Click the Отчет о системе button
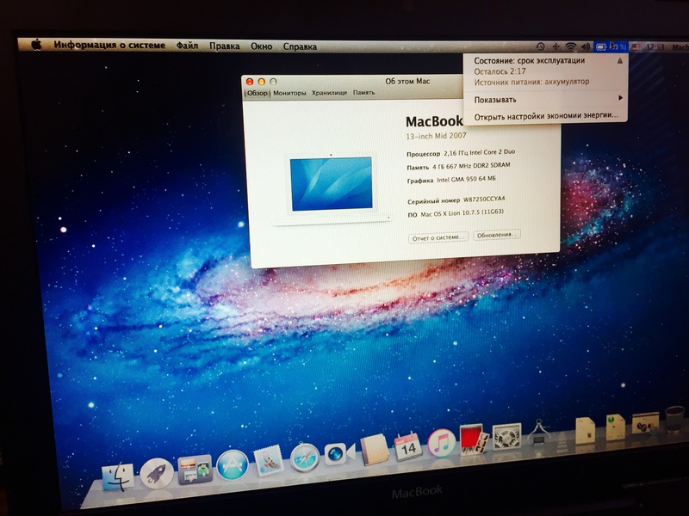 click(x=438, y=237)
